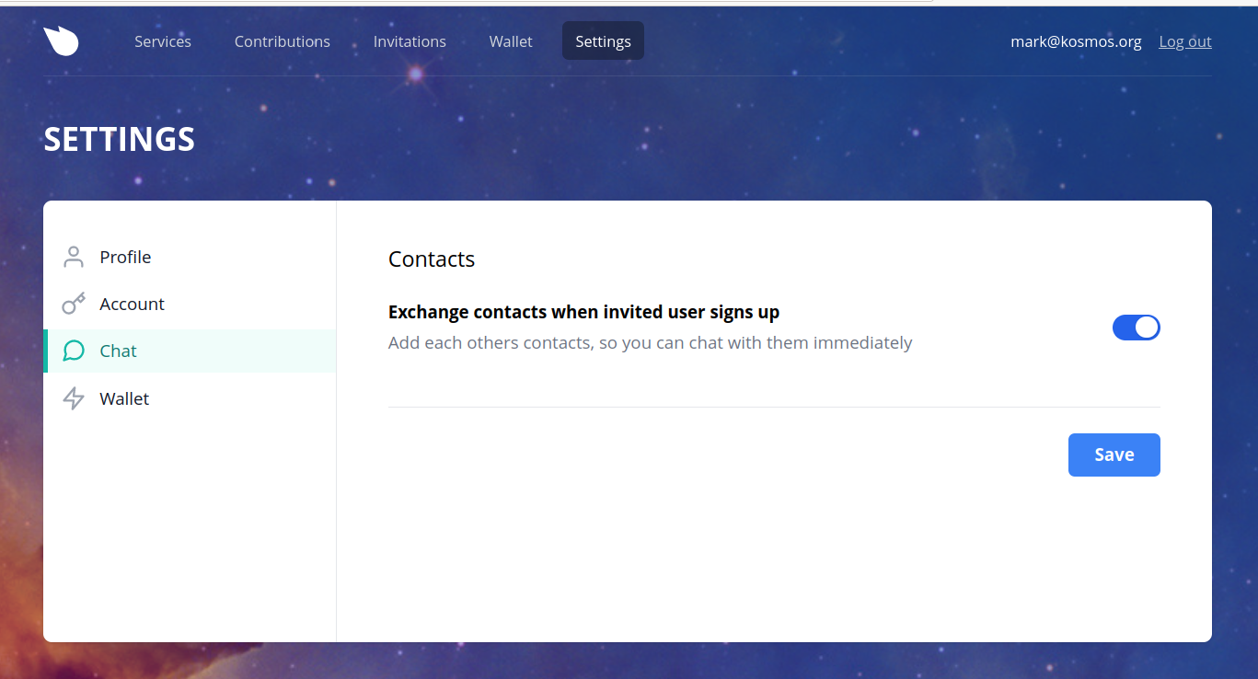Open the Profile settings section label

[125, 257]
